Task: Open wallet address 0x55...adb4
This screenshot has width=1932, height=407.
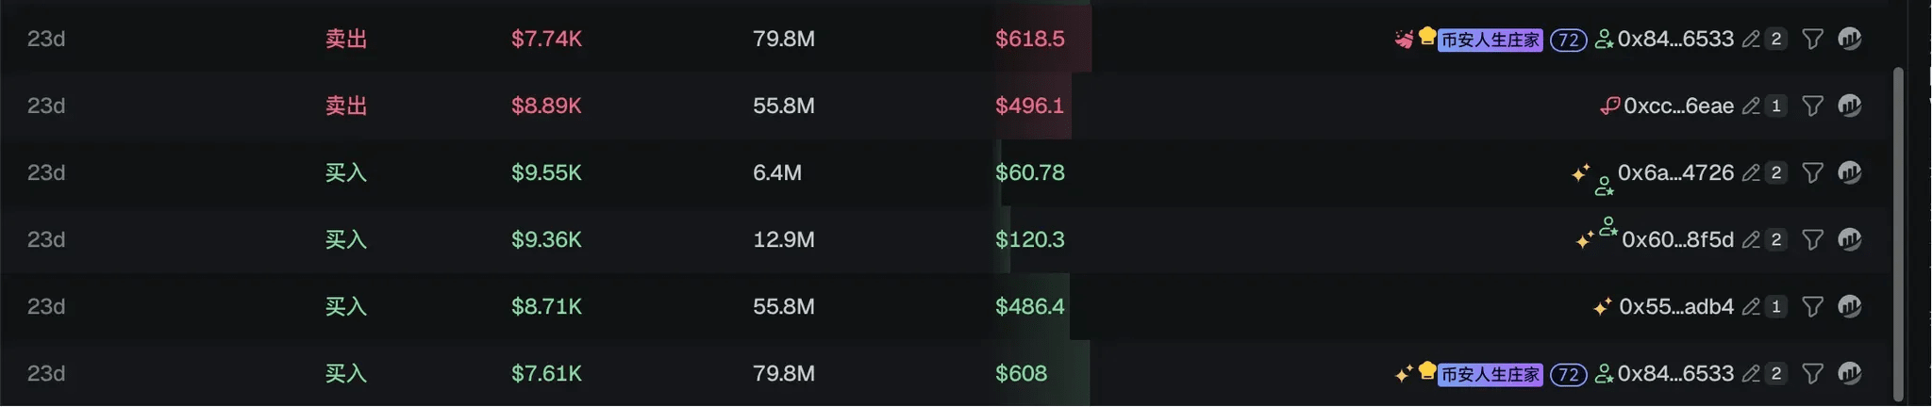Action: point(1676,306)
